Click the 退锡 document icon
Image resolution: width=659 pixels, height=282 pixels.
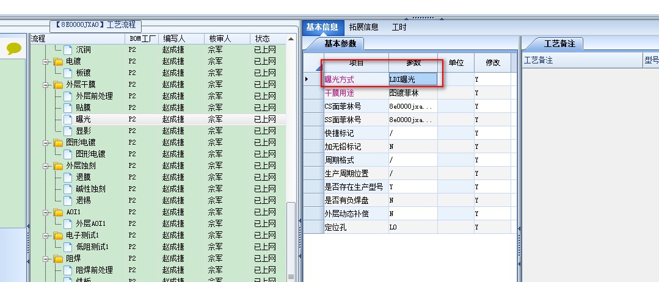[x=68, y=200]
